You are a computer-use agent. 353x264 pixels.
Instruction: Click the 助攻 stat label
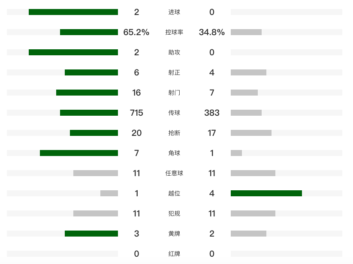click(x=174, y=52)
